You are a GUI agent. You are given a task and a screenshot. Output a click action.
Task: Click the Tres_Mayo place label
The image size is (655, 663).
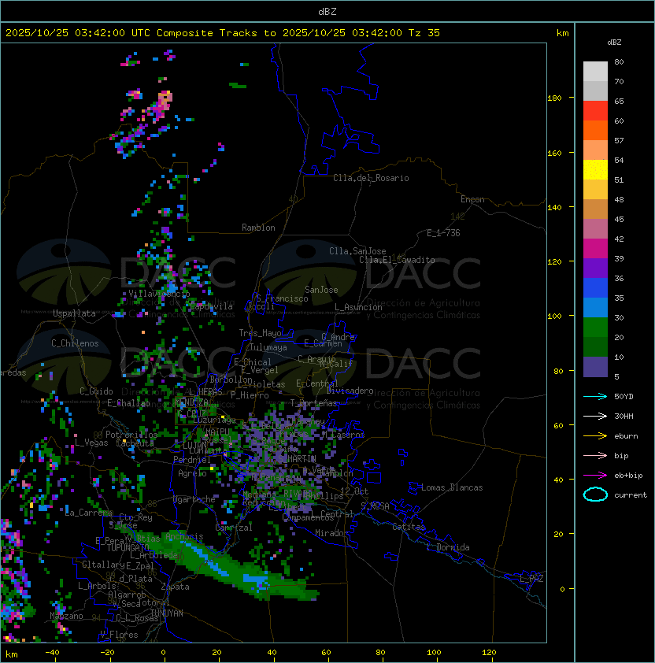[x=260, y=333]
